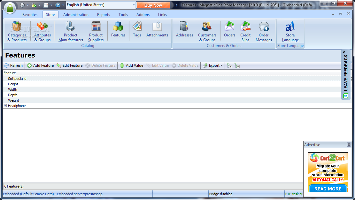Dismiss the Leave Feedback tab with x

coord(344,52)
